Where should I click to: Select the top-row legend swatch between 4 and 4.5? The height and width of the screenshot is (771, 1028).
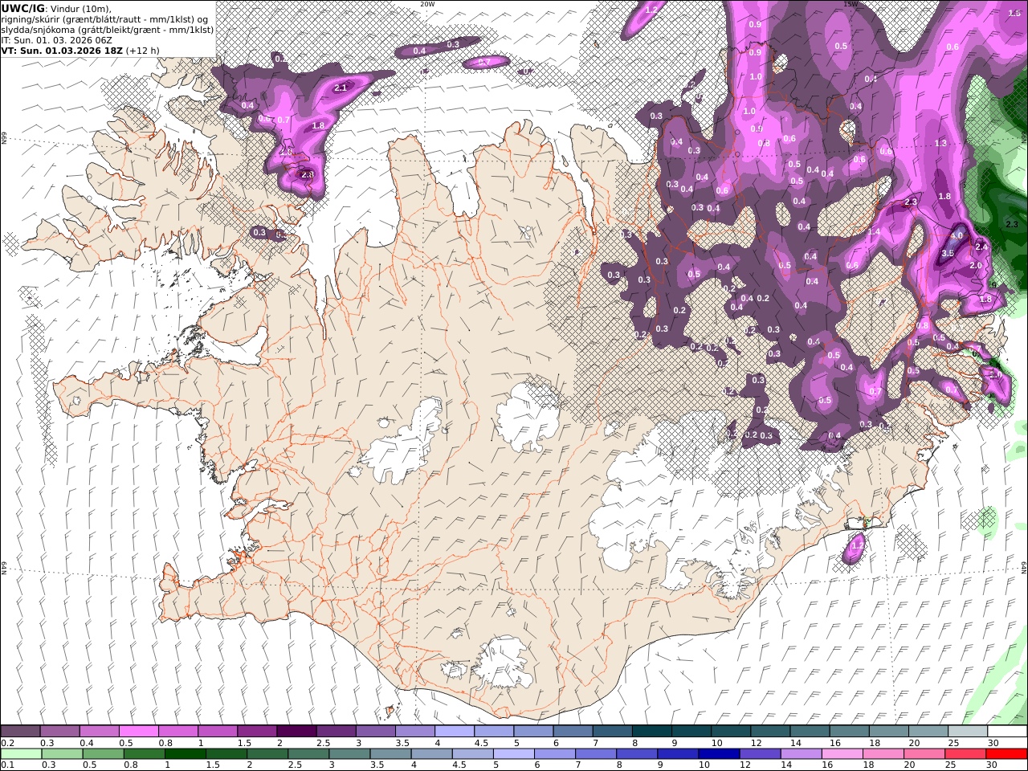454,731
